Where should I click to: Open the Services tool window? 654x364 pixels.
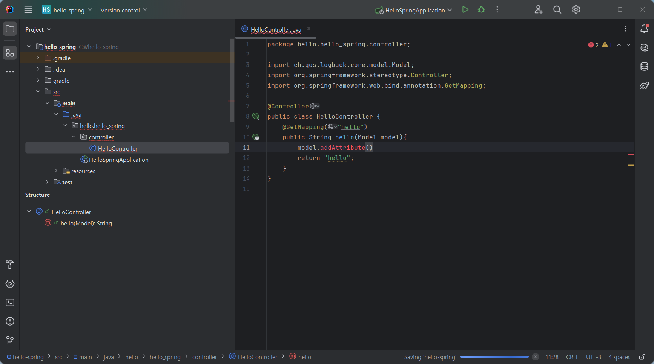(10, 284)
